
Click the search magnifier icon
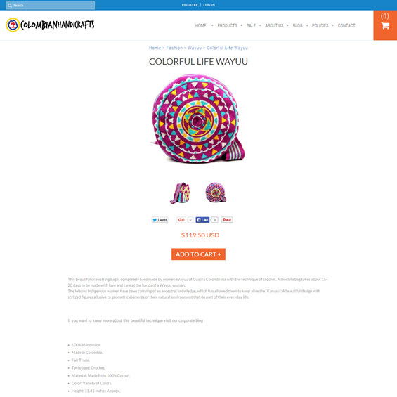[x=10, y=5]
